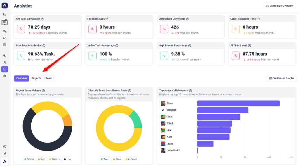Click the 90.63% Task. value
The width and height of the screenshot is (299, 166).
click(x=41, y=54)
